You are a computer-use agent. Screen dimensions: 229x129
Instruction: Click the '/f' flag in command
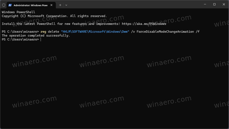tap(197, 32)
